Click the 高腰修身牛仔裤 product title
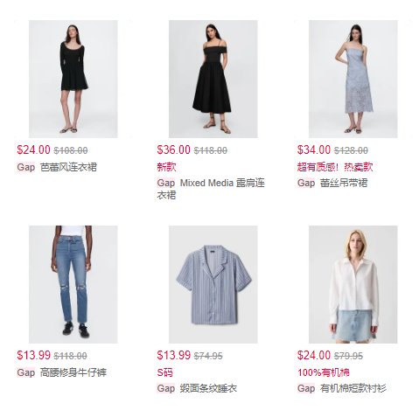Image resolution: width=419 pixels, height=417 pixels. (73, 372)
